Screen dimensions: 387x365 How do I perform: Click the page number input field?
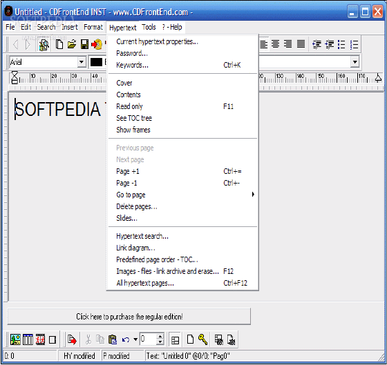click(x=148, y=339)
